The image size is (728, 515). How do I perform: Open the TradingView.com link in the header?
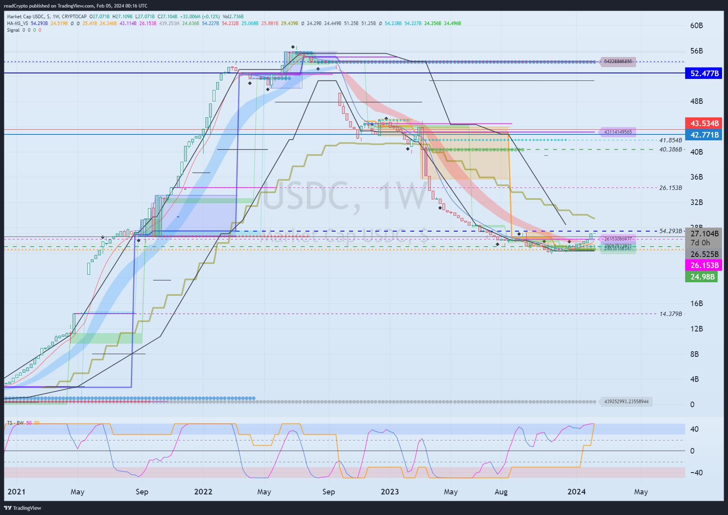click(x=75, y=6)
